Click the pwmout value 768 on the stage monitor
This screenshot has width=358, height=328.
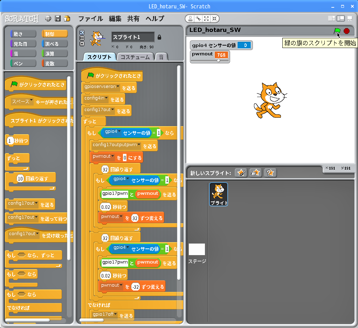(221, 55)
